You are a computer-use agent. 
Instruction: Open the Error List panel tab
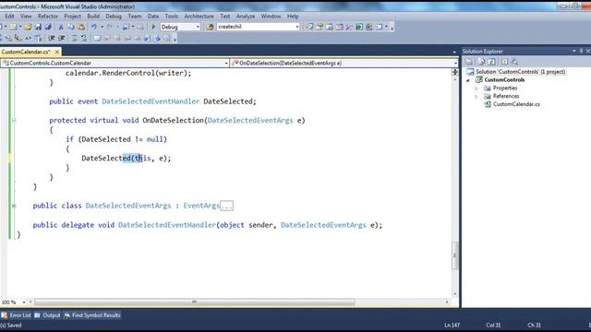pos(17,315)
